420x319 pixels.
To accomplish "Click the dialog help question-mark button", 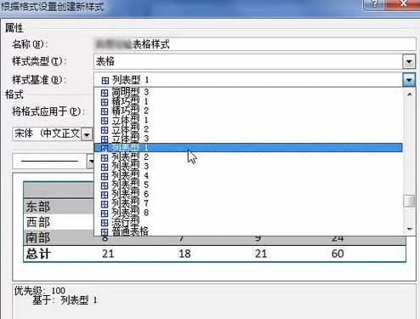I will [375, 4].
